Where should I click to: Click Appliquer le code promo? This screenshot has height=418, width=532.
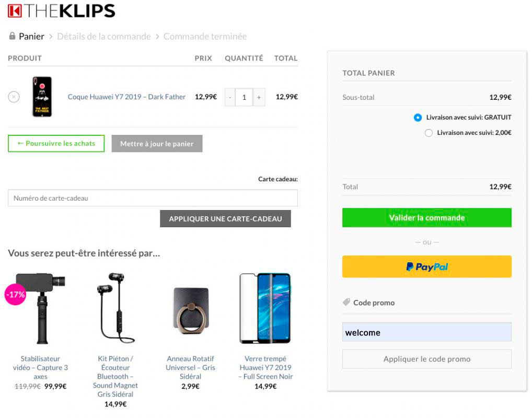coord(426,359)
